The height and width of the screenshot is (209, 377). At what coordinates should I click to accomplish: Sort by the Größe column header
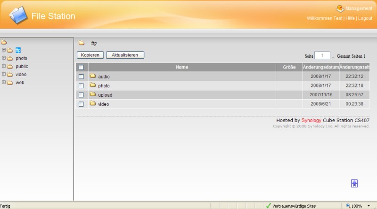(289, 67)
